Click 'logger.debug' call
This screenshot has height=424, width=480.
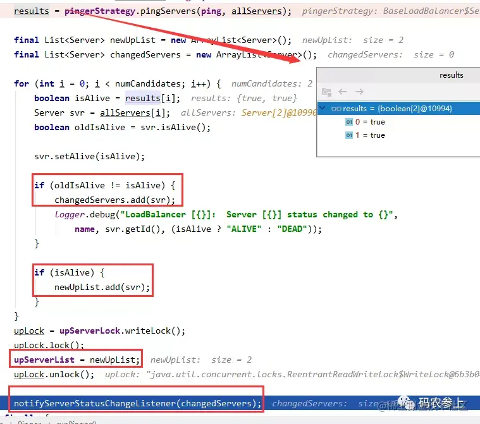click(x=85, y=214)
